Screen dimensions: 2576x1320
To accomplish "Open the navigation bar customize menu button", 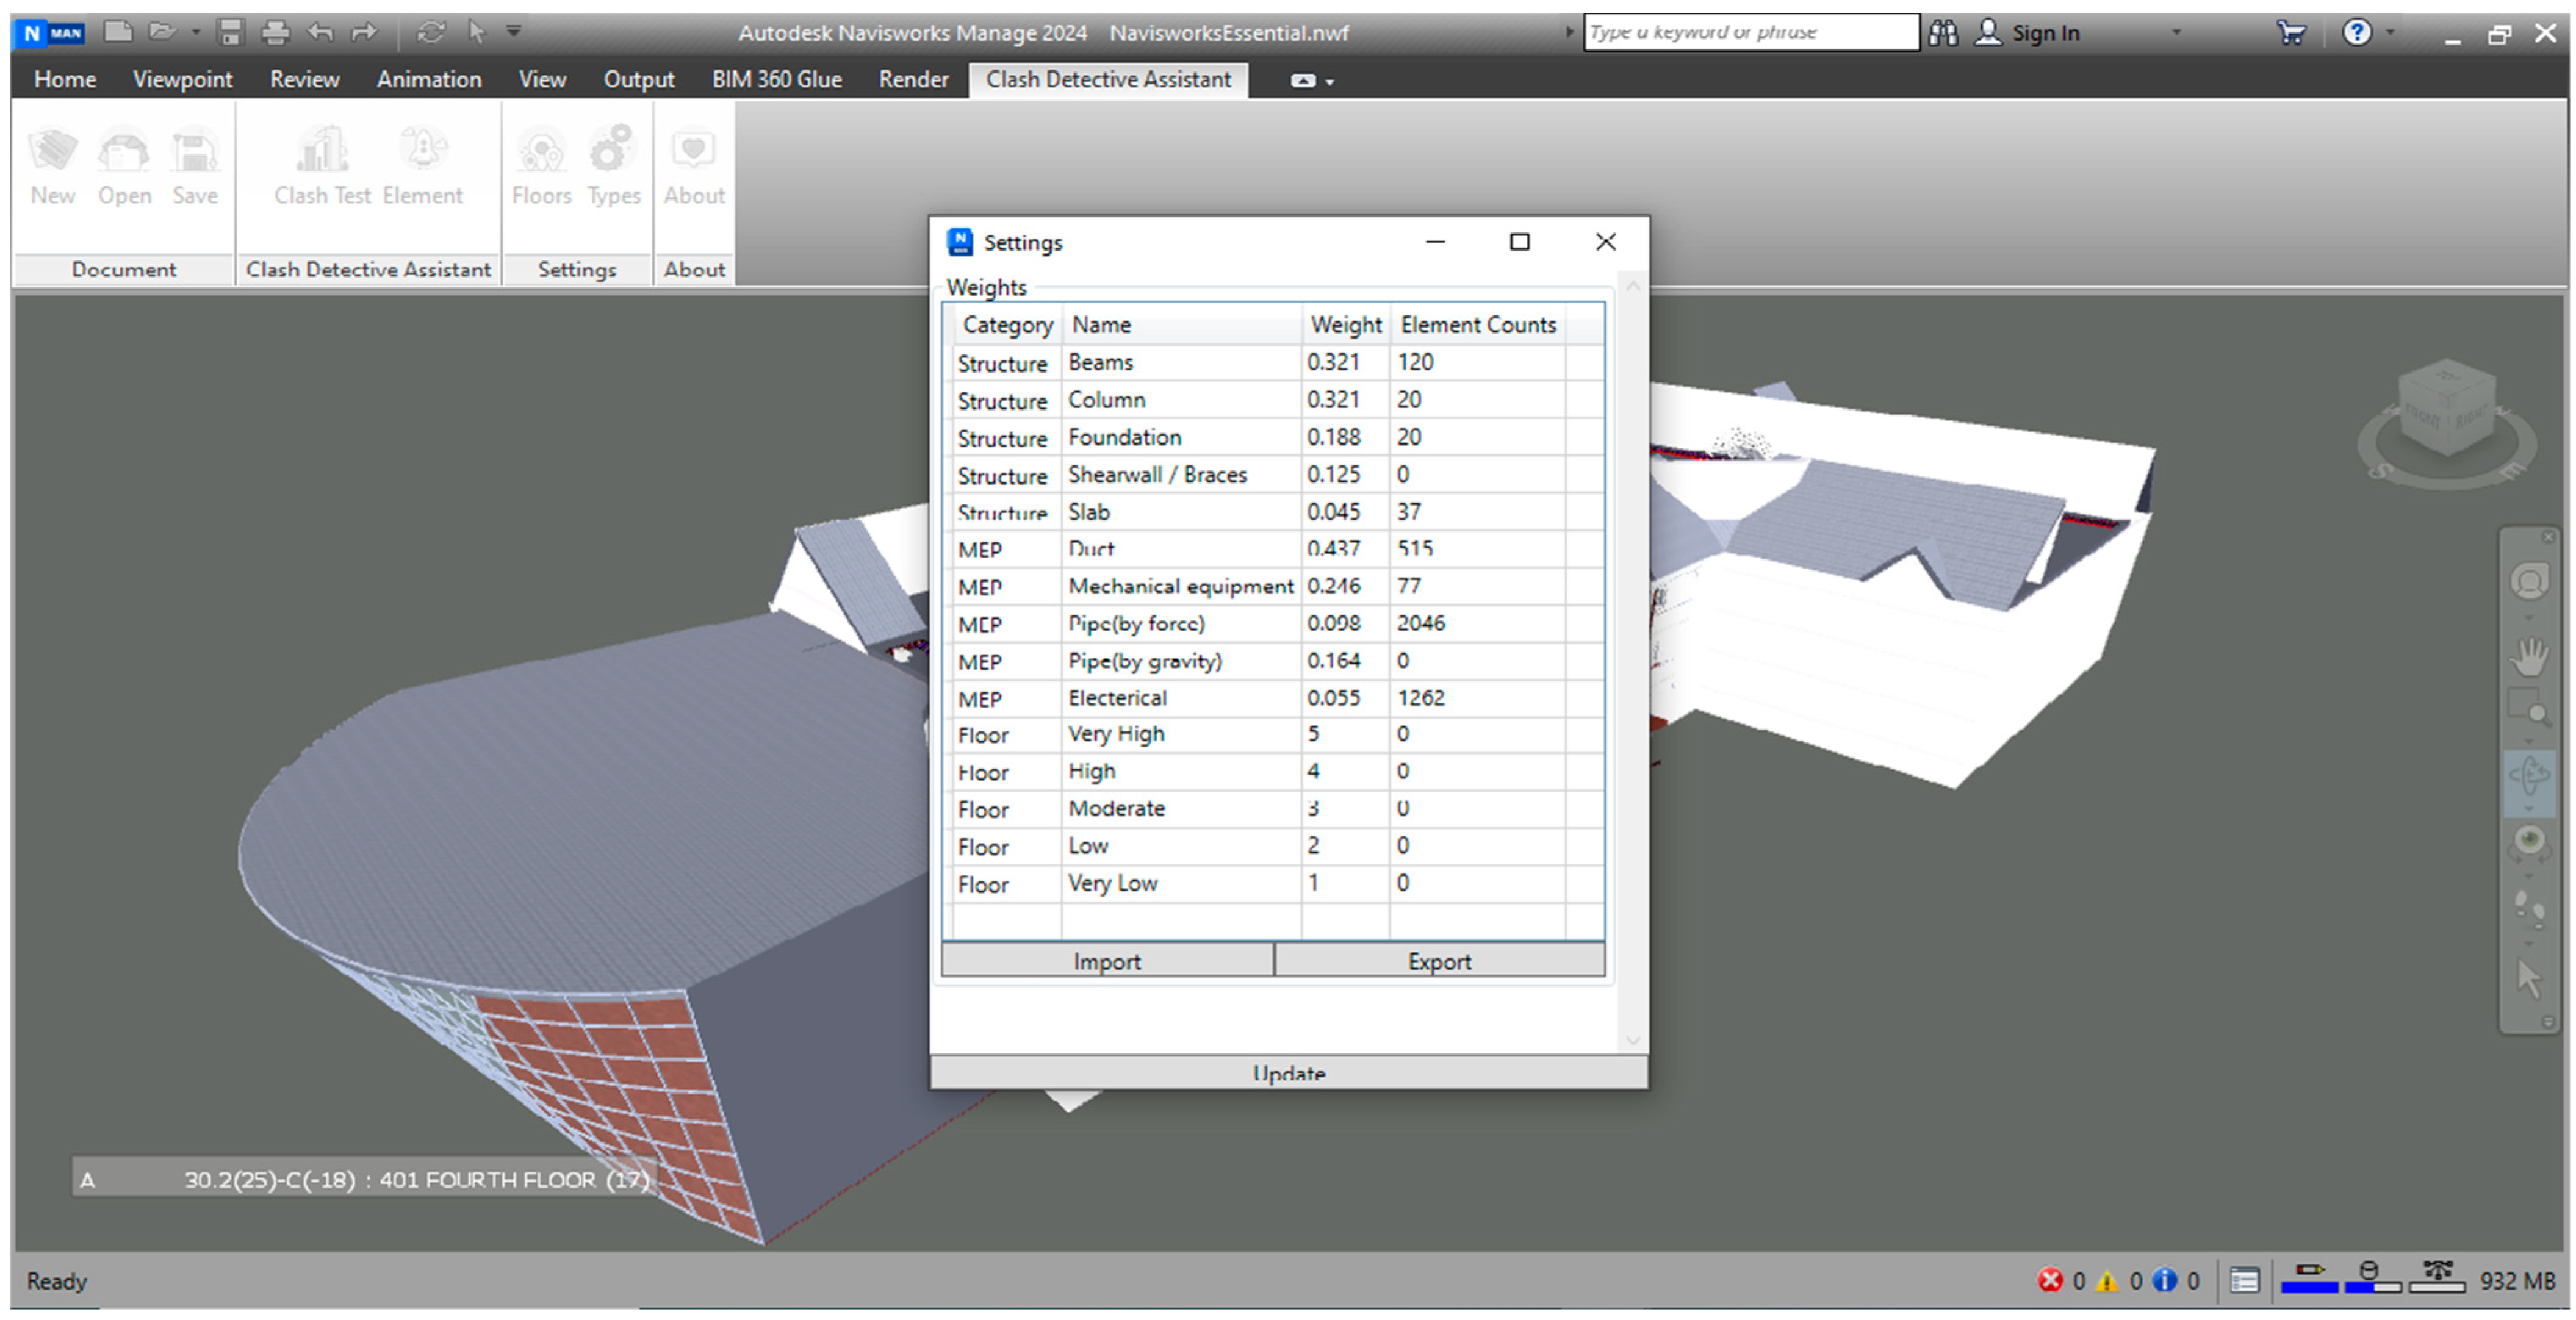I will pos(2548,1022).
